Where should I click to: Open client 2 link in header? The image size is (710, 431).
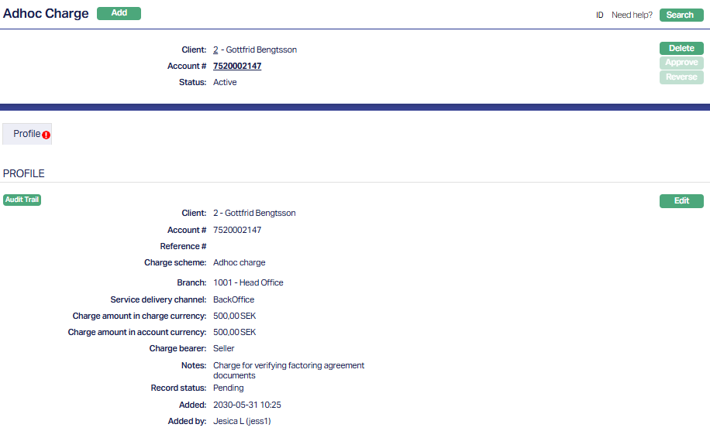click(x=215, y=50)
